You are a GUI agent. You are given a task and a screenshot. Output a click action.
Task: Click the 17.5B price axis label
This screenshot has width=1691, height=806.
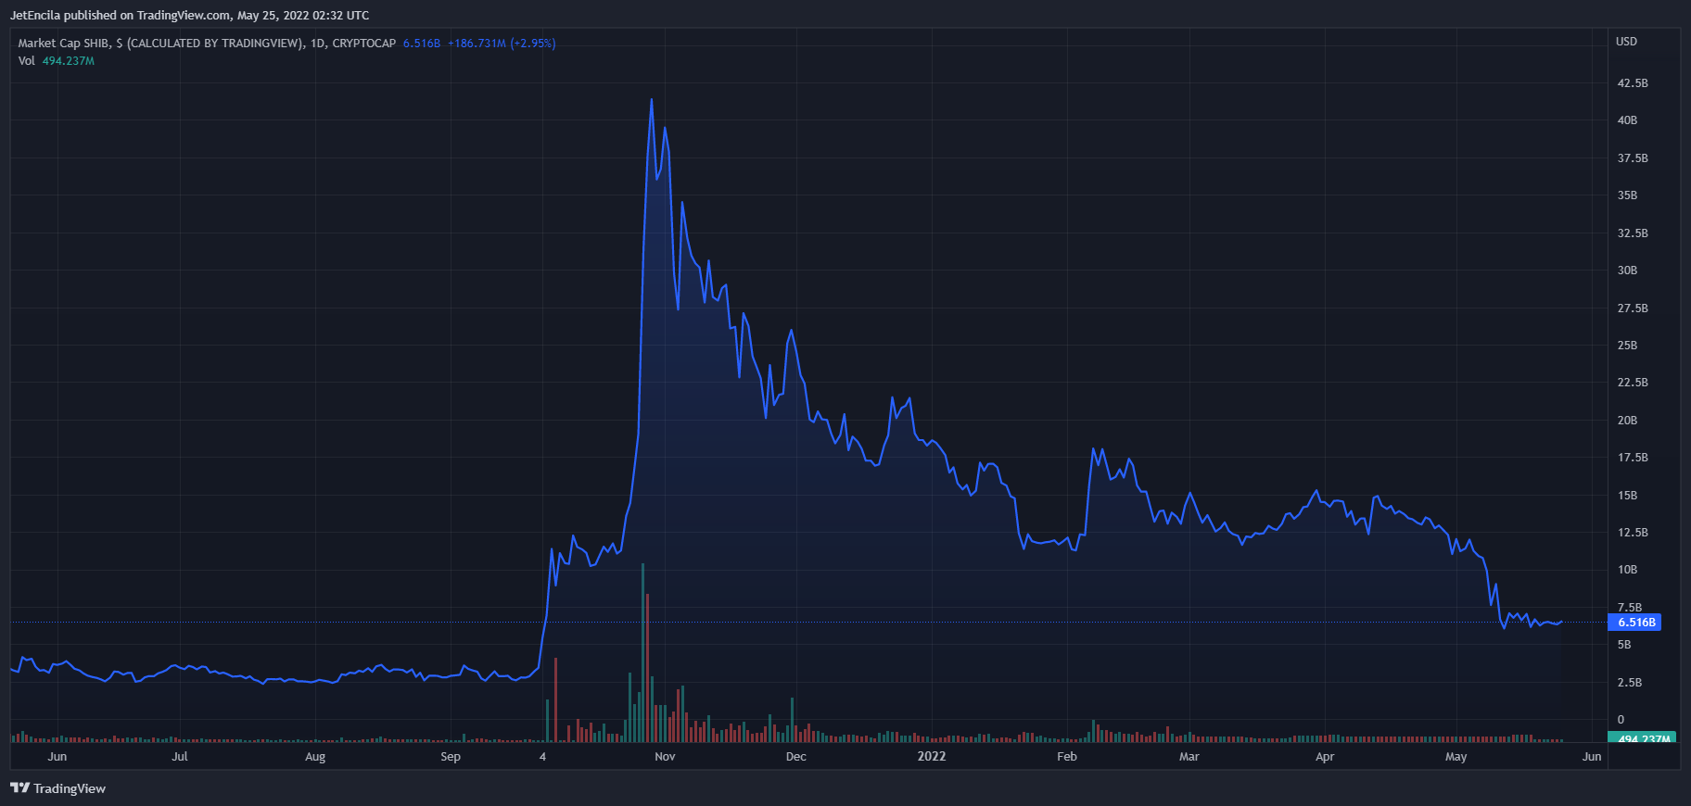(1633, 458)
